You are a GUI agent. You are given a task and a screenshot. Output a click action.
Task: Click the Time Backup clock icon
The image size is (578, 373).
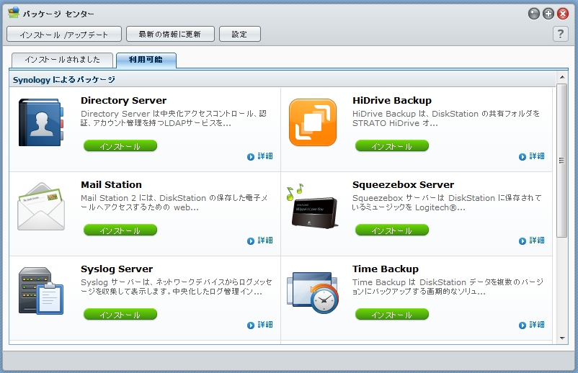(x=313, y=292)
